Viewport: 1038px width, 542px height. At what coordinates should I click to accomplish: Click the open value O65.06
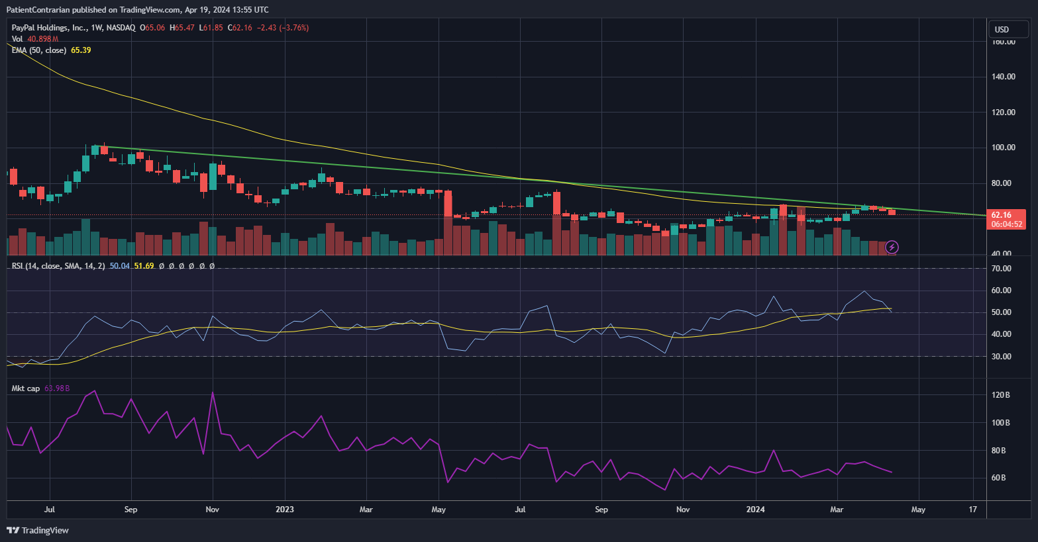[x=153, y=28]
